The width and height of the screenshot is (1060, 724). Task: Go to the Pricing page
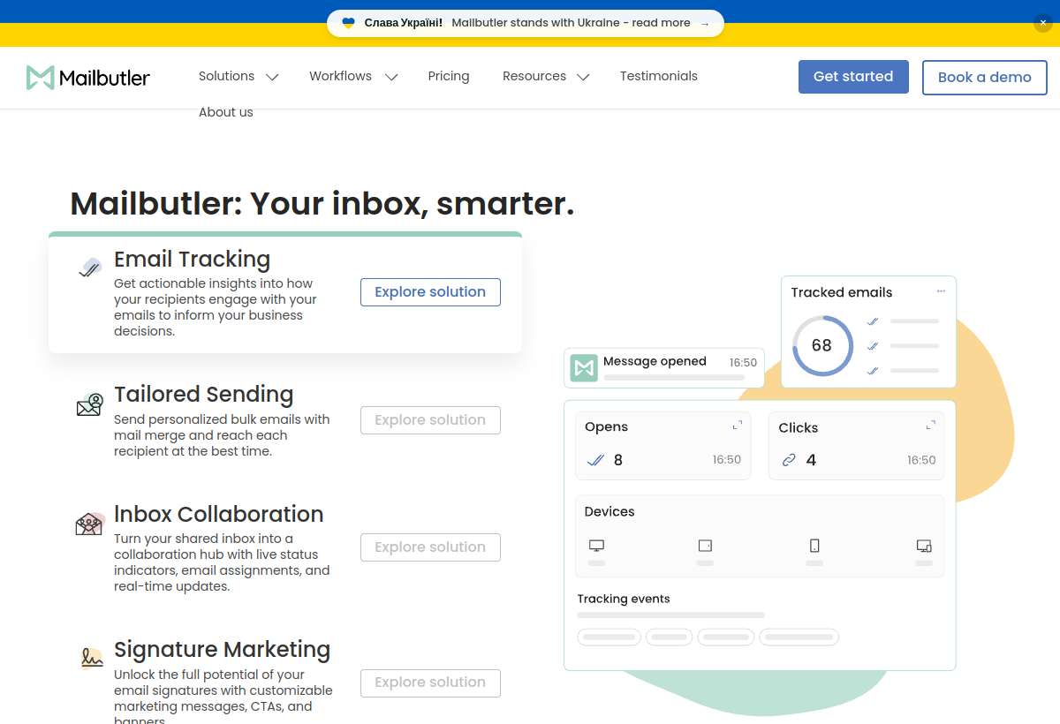pos(449,76)
